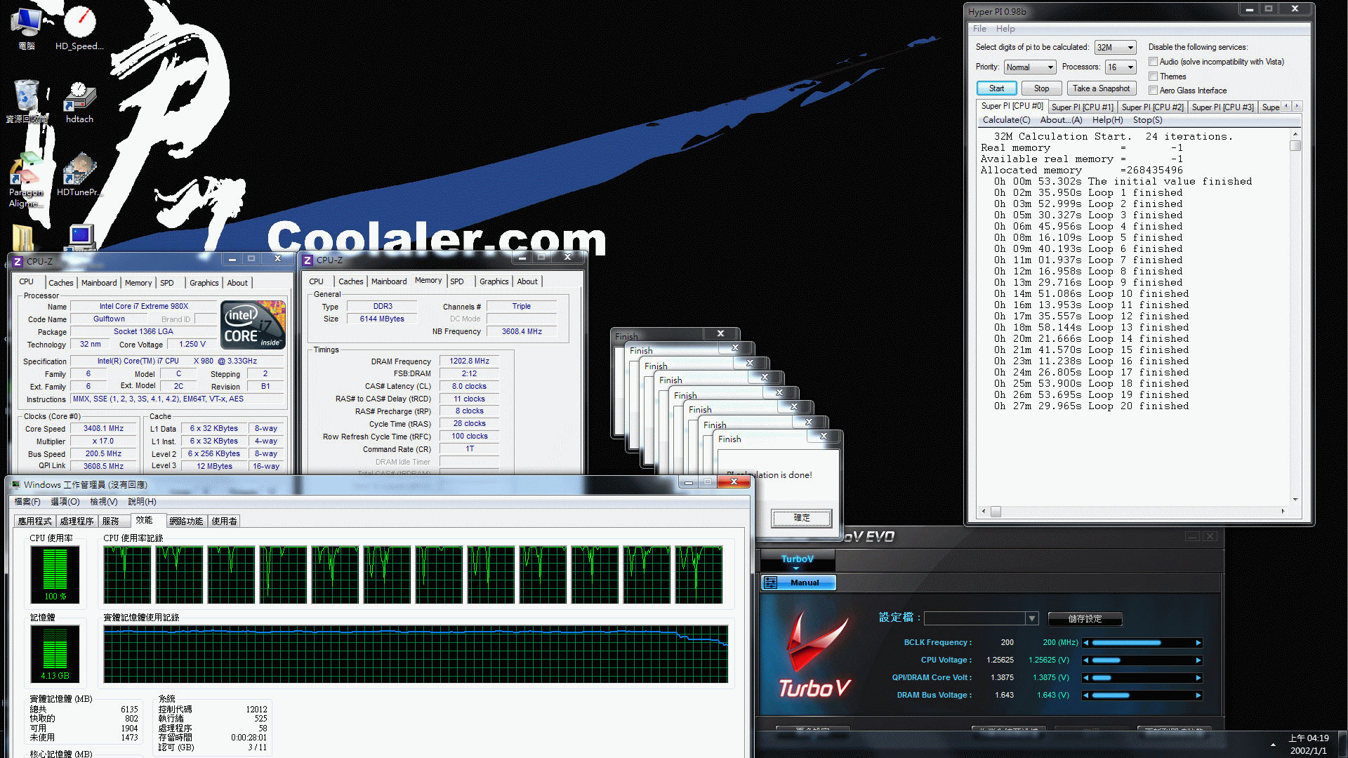The height and width of the screenshot is (758, 1348).
Task: Launch the hdtach desktop shortcut
Action: pyautogui.click(x=79, y=102)
